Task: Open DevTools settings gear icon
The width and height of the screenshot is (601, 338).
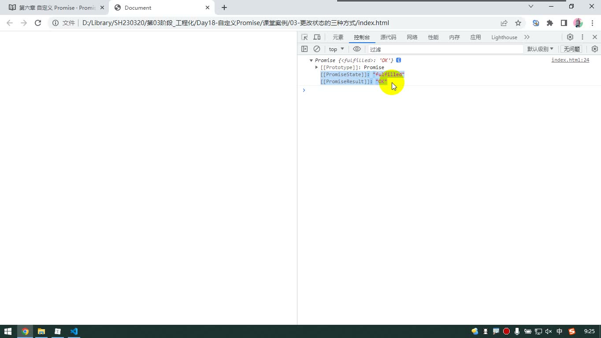Action: [570, 37]
